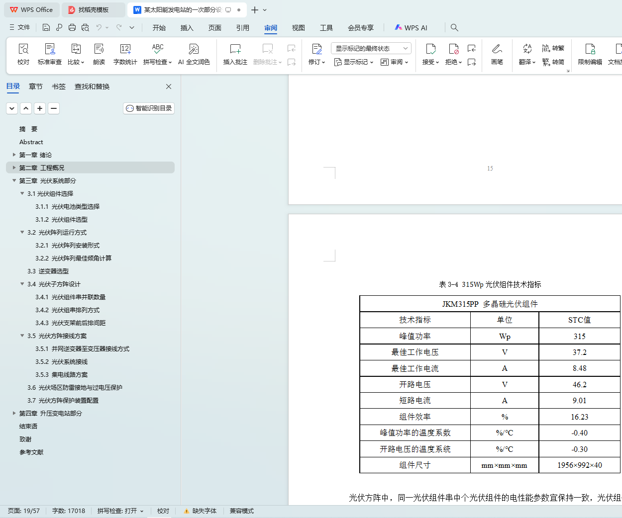The width and height of the screenshot is (622, 518).
Task: Click the print icon in quick access bar
Action: pyautogui.click(x=72, y=27)
